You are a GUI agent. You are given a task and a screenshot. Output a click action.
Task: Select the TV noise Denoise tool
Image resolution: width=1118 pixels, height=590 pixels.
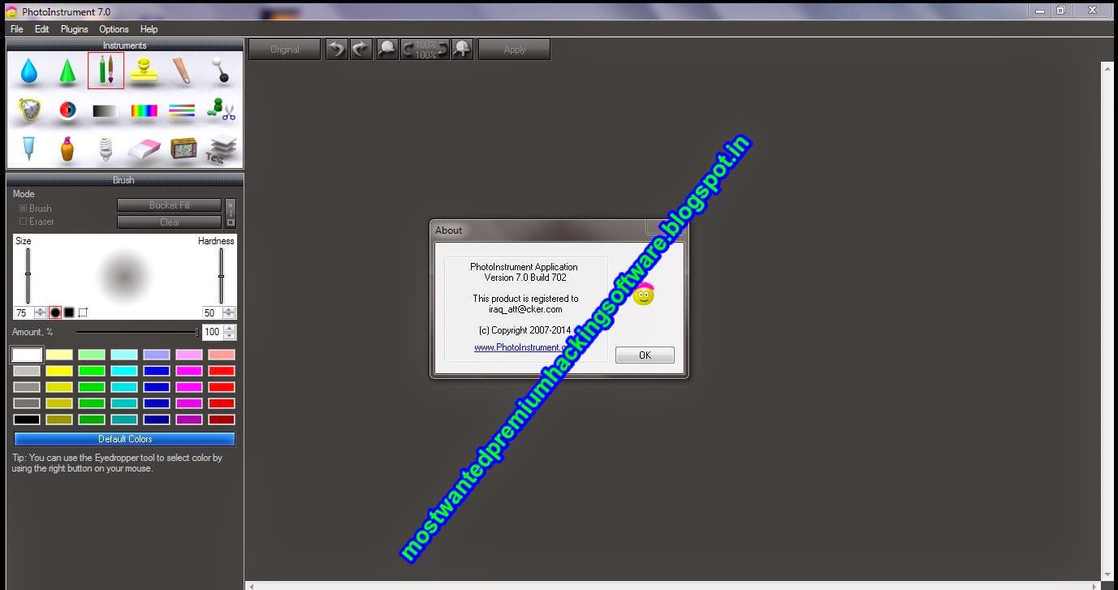click(x=183, y=149)
